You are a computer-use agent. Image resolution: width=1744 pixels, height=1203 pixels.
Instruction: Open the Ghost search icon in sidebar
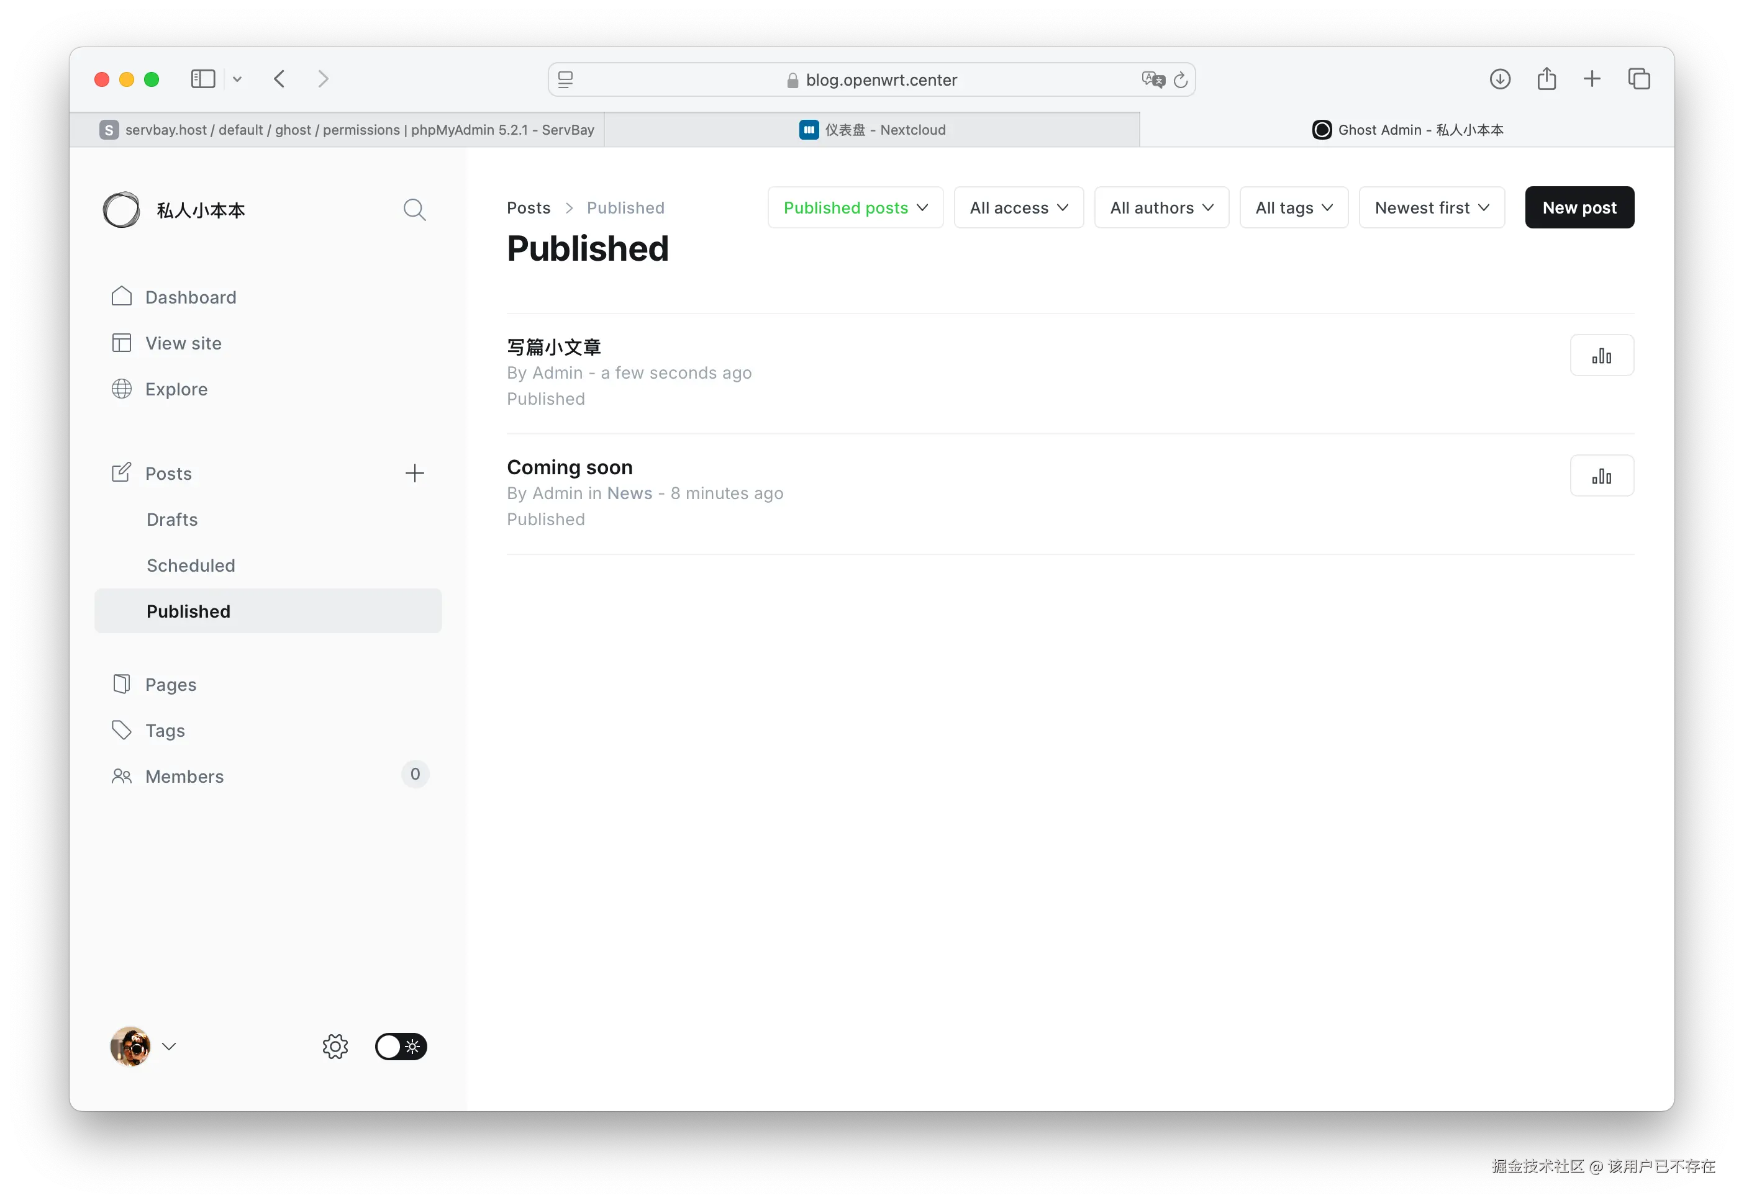click(x=414, y=210)
